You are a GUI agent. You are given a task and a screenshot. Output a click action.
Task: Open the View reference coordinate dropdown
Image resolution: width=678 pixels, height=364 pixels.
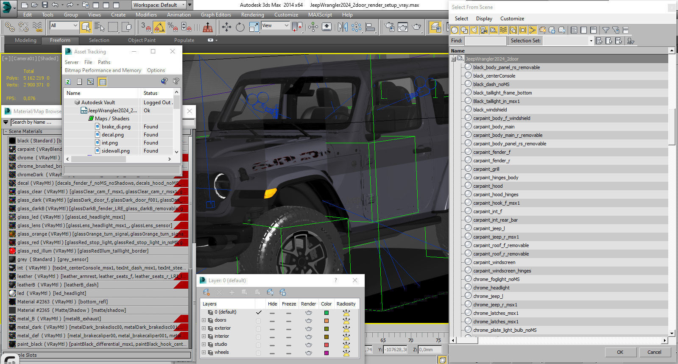click(x=275, y=25)
